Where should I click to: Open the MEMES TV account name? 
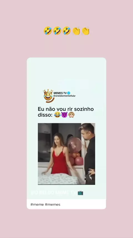[x=60, y=93]
